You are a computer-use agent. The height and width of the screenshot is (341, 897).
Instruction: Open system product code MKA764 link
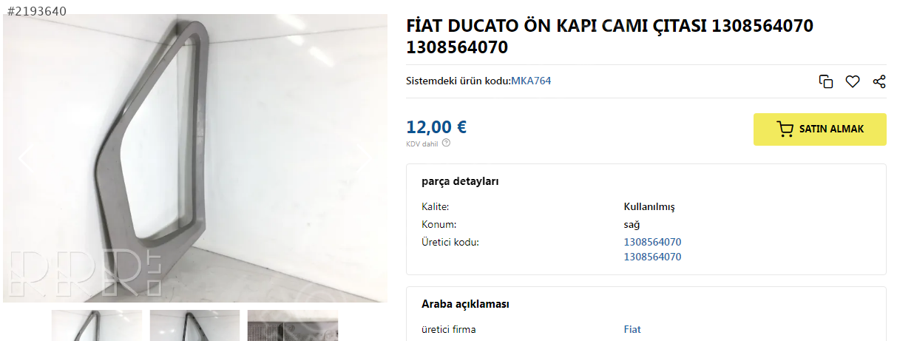pos(531,81)
